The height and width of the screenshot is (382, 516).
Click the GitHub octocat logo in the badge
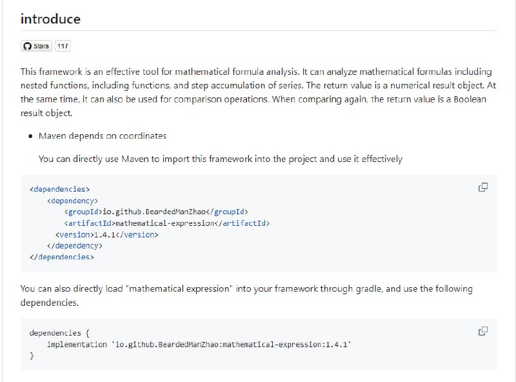(27, 46)
